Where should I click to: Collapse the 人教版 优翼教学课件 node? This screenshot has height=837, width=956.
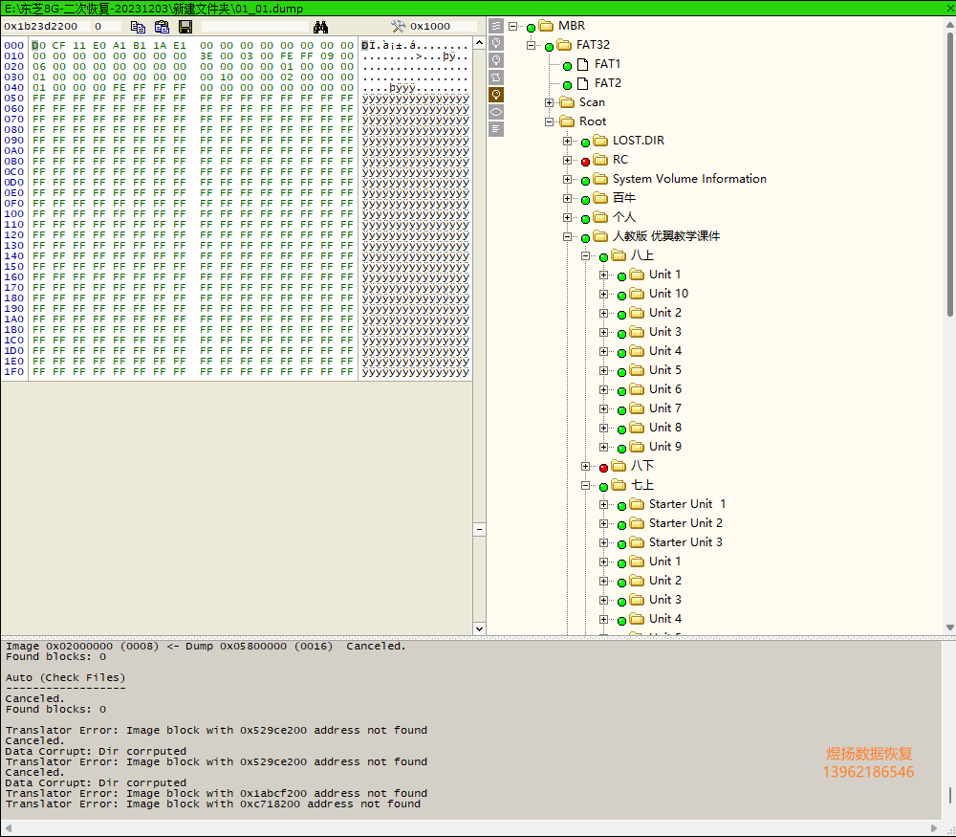(568, 236)
